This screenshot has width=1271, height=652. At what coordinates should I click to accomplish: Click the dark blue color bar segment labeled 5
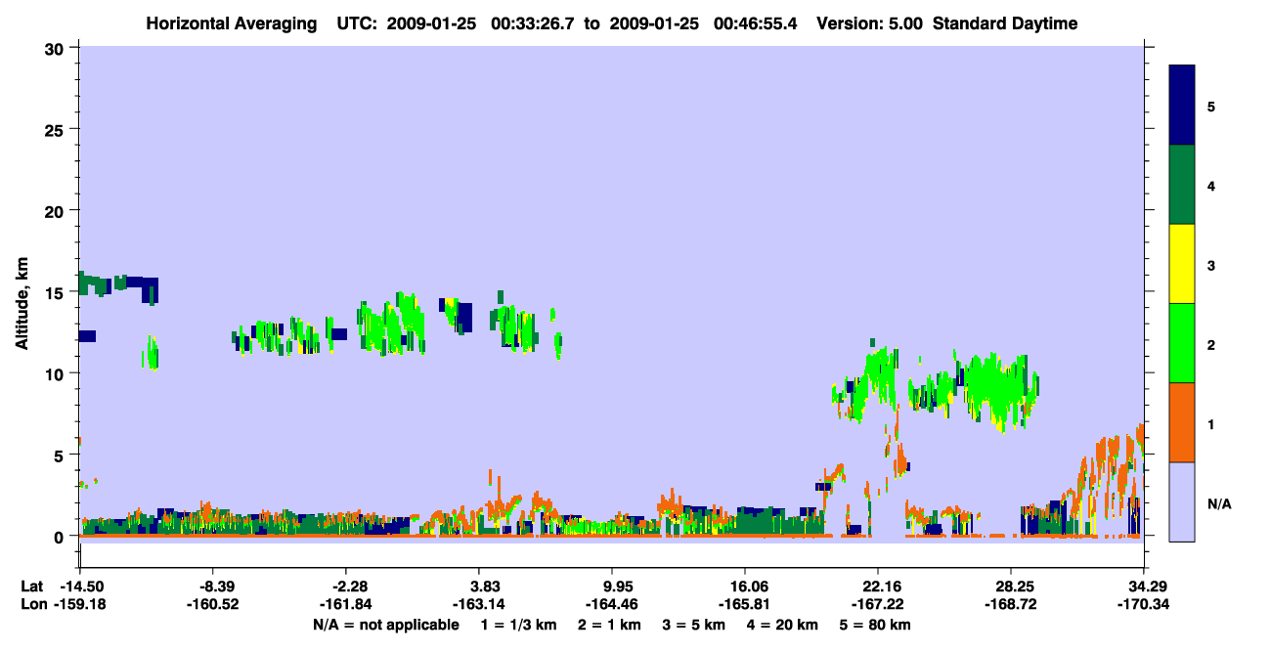click(x=1182, y=106)
